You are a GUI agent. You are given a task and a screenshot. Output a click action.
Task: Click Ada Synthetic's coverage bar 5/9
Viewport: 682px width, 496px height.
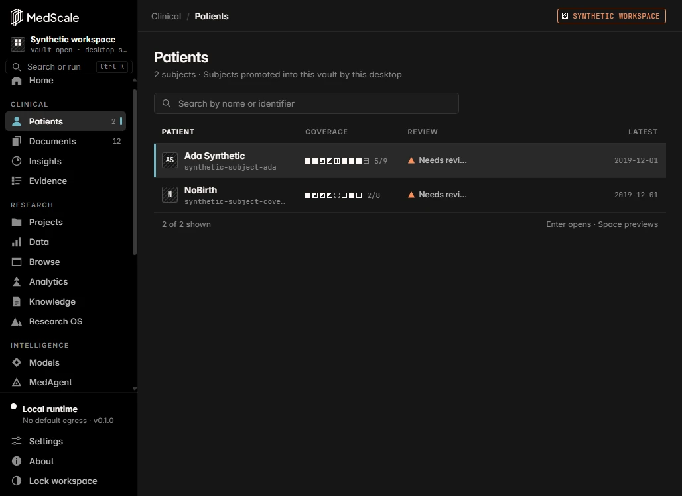point(346,161)
